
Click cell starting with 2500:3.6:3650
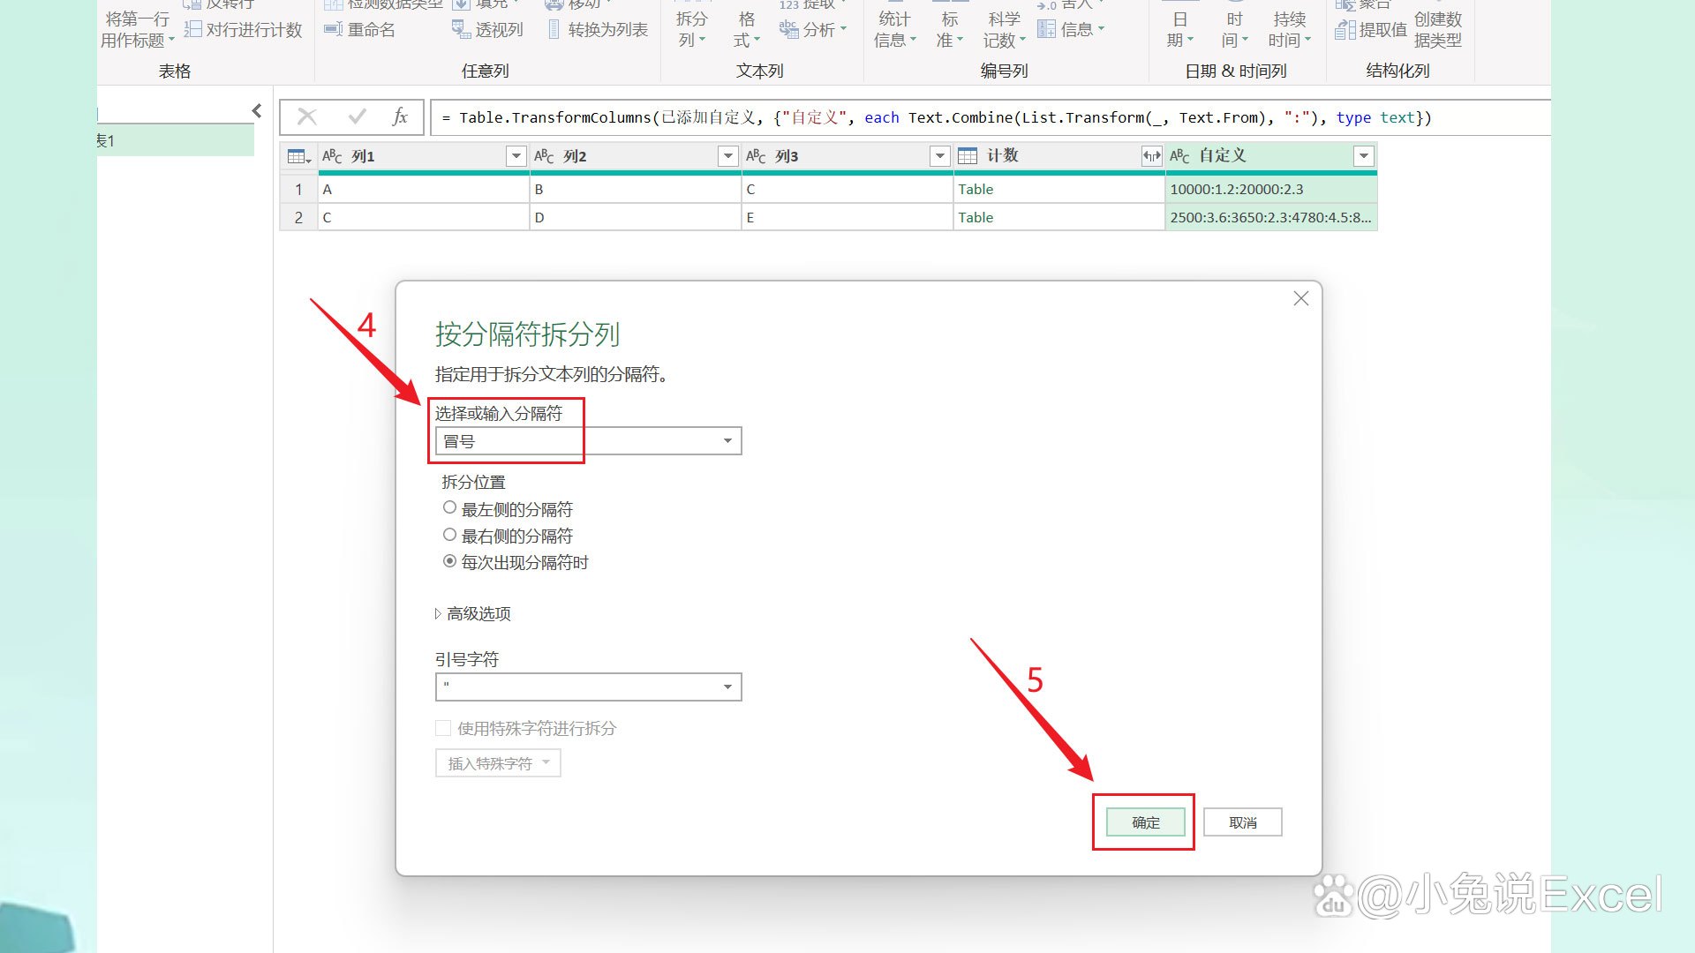(1271, 217)
